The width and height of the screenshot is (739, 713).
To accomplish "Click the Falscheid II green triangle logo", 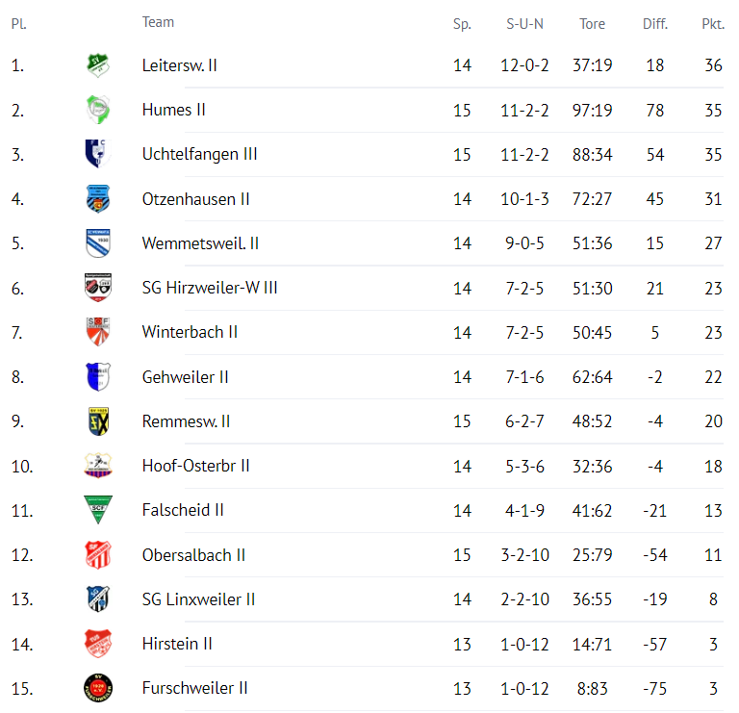I will 98,510.
